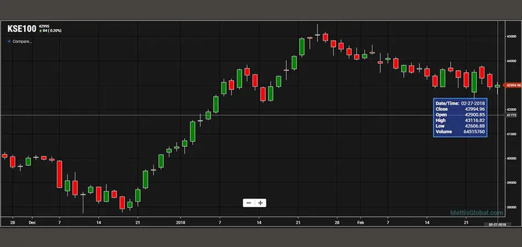Zoom out with the minus button
The image size is (522, 247).
point(249,203)
